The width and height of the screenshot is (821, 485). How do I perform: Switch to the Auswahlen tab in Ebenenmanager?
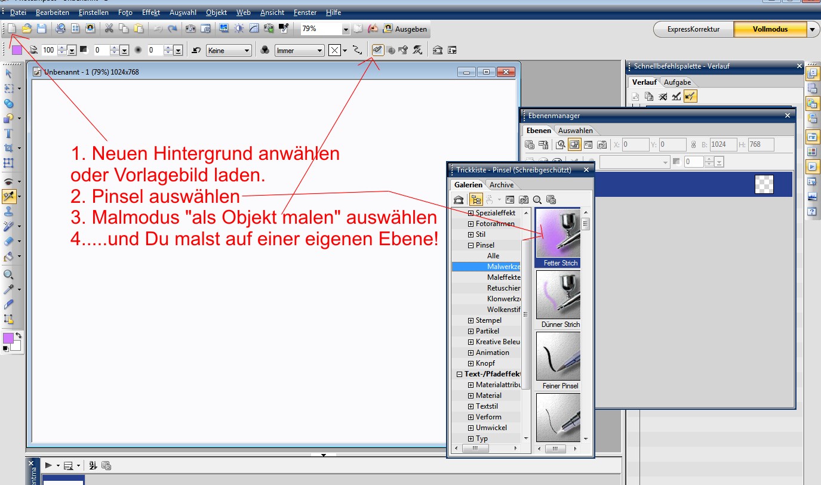576,131
